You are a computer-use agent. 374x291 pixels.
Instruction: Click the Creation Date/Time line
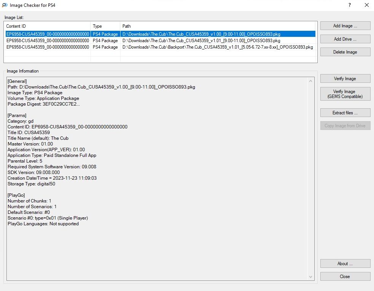52,178
